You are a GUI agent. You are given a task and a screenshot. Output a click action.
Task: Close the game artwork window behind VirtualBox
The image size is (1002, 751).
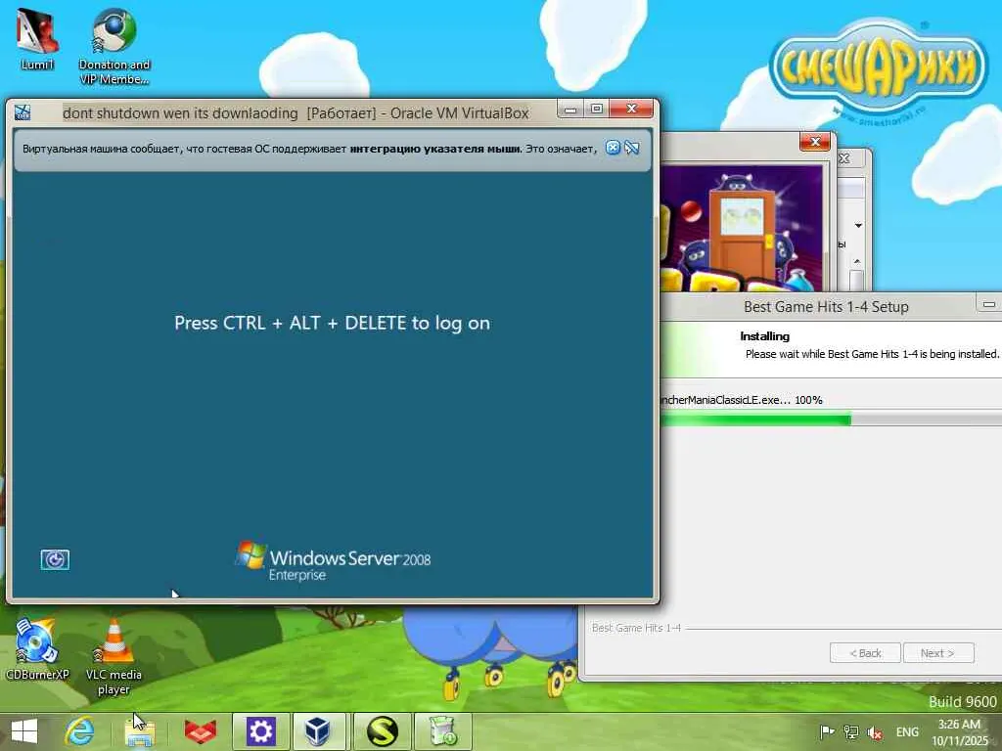point(815,142)
